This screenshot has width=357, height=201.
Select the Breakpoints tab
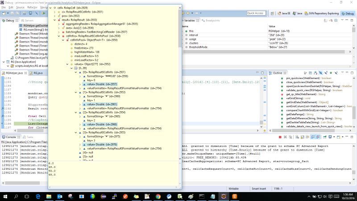click(211, 21)
